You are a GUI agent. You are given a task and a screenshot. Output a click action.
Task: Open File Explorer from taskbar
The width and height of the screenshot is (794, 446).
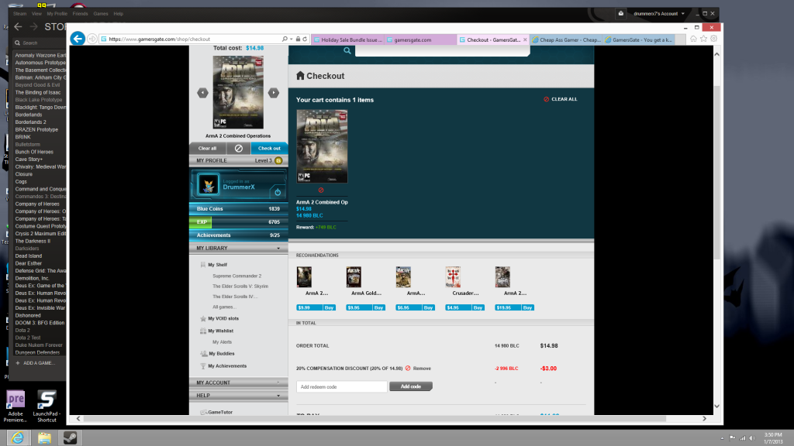[x=44, y=438]
